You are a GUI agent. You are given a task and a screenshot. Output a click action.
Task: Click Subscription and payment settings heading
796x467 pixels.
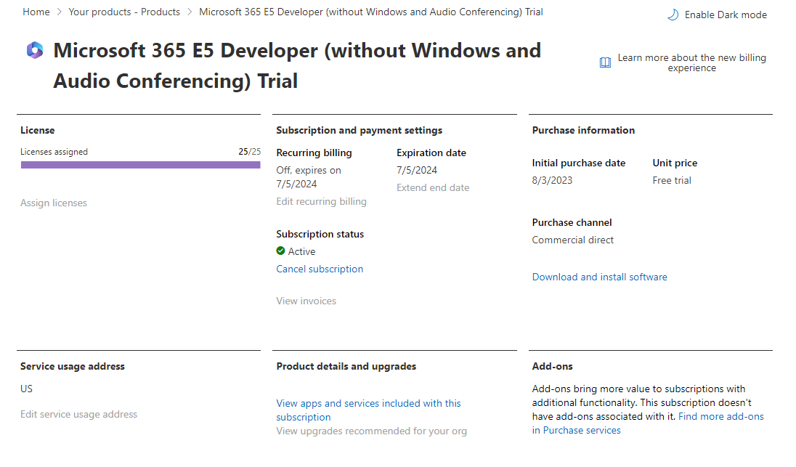pos(360,131)
